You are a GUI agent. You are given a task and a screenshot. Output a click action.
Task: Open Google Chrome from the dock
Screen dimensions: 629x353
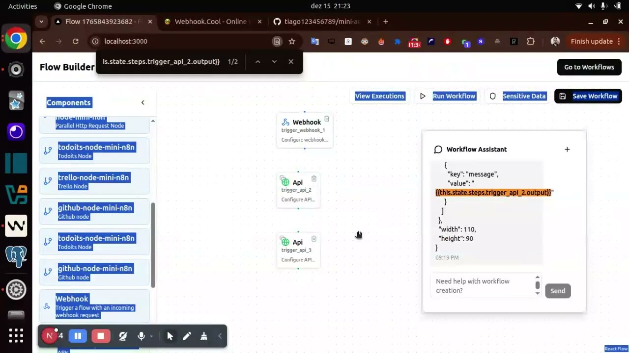[16, 39]
